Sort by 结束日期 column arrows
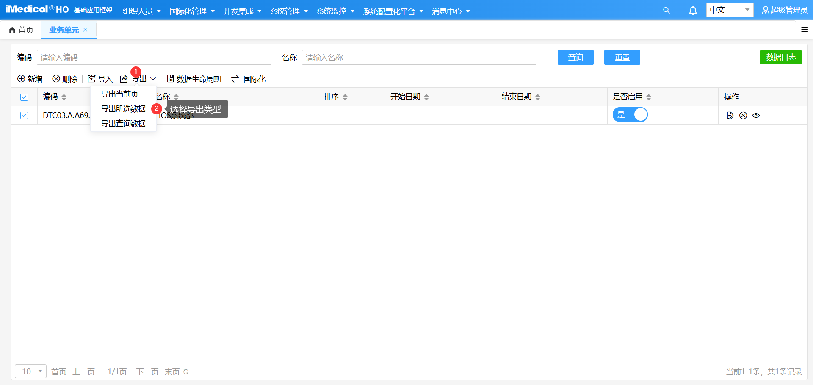813x385 pixels. coord(538,97)
